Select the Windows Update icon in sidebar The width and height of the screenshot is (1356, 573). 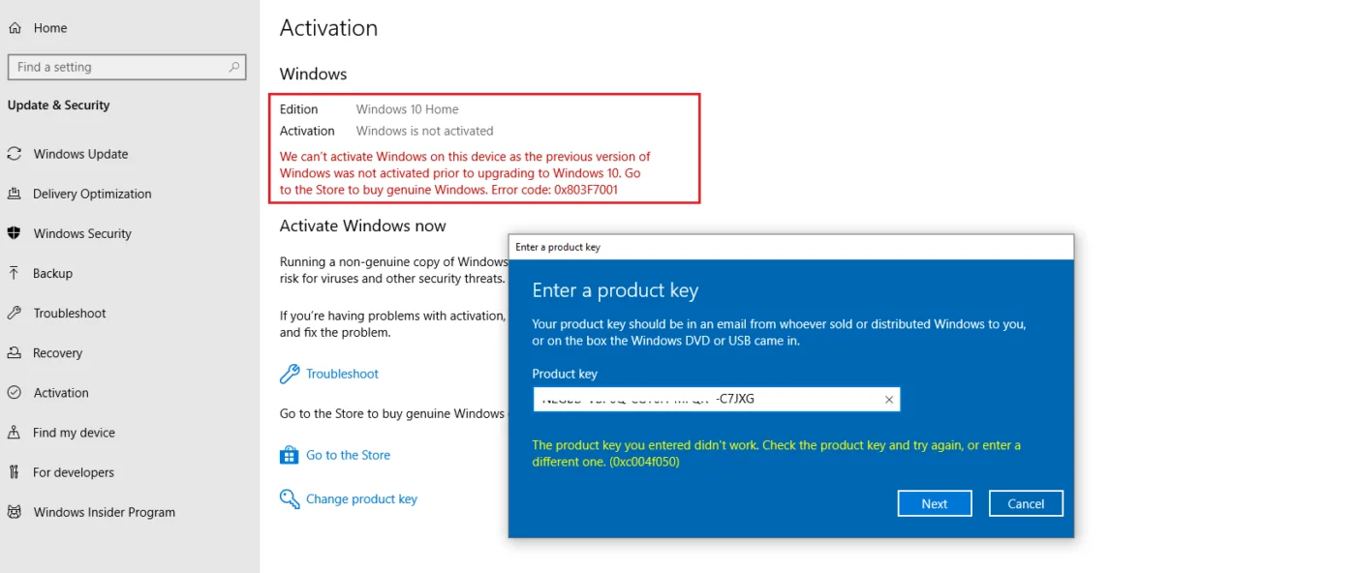(16, 154)
